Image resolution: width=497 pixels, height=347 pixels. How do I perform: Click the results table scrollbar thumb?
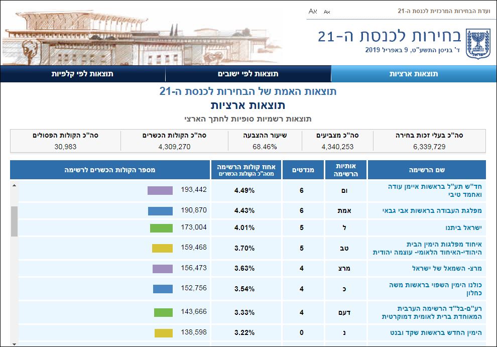(x=14, y=221)
